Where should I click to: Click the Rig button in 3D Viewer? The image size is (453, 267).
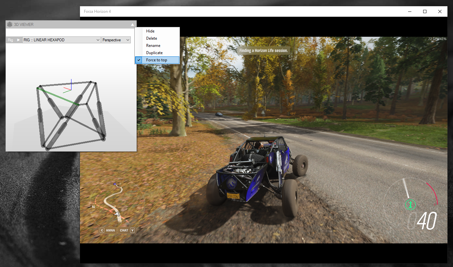tap(10, 40)
